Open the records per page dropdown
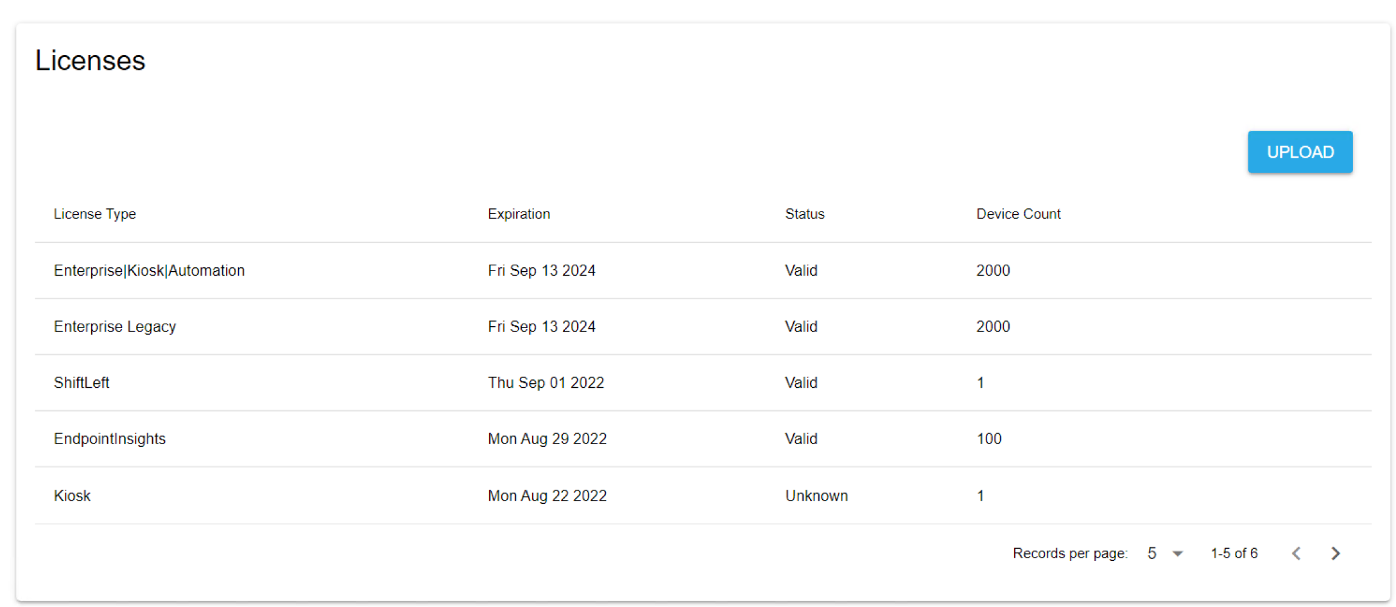The width and height of the screenshot is (1396, 607). (x=1164, y=553)
